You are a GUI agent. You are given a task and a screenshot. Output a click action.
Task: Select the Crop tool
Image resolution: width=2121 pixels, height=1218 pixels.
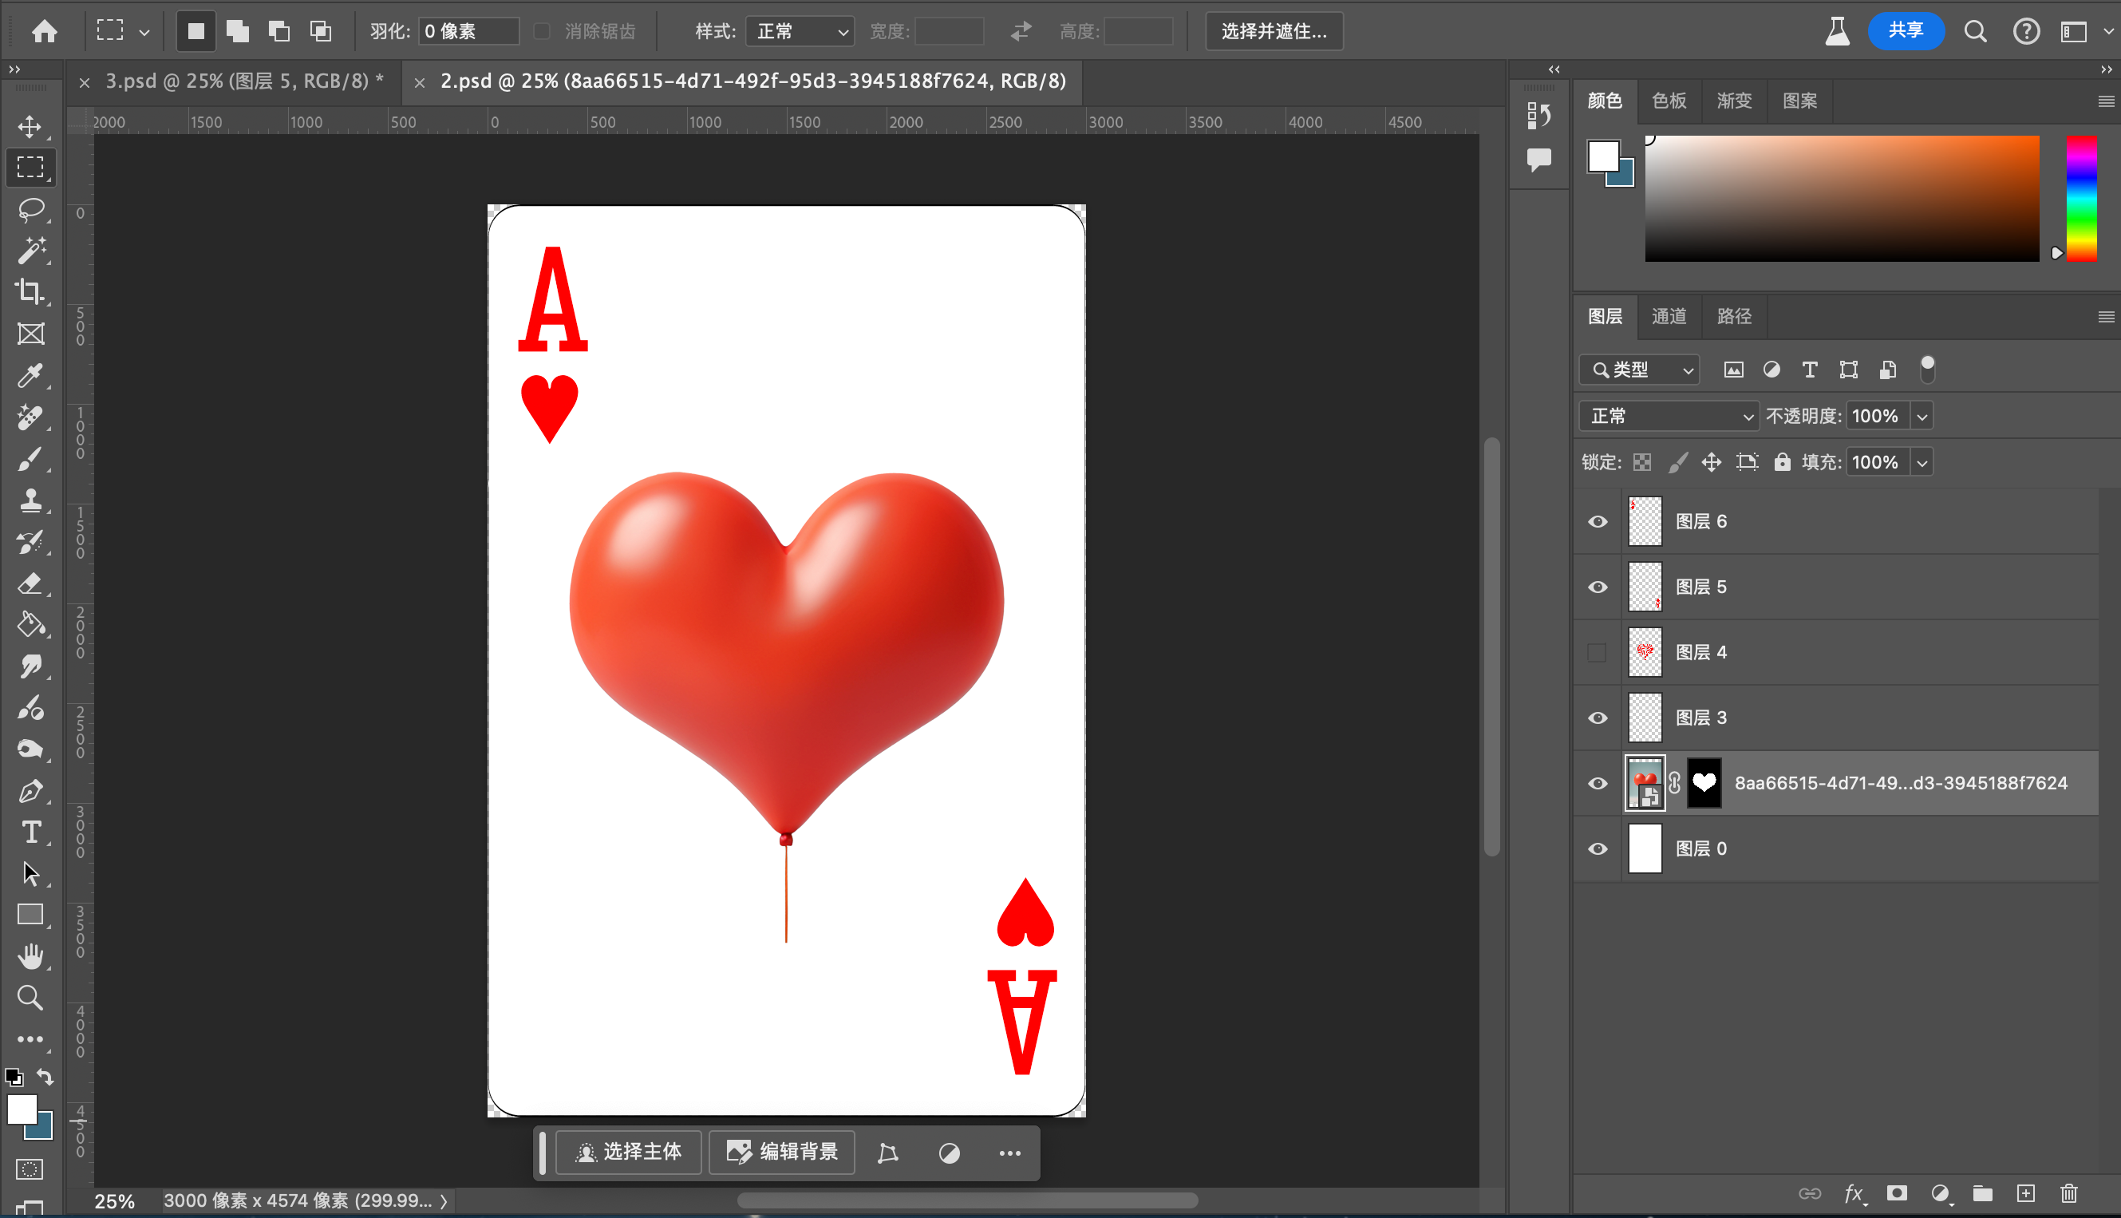point(30,291)
